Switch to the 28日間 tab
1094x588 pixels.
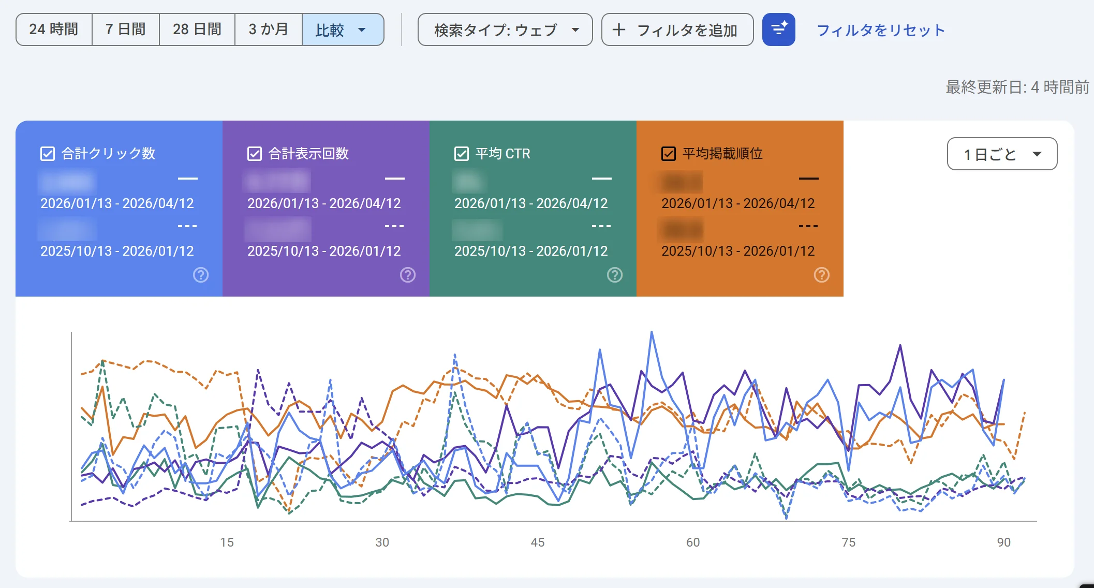pos(197,30)
